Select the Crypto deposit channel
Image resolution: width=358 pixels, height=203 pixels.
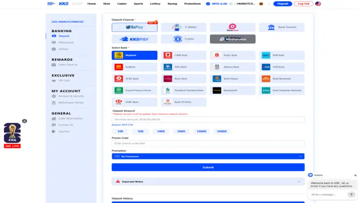coord(183,39)
